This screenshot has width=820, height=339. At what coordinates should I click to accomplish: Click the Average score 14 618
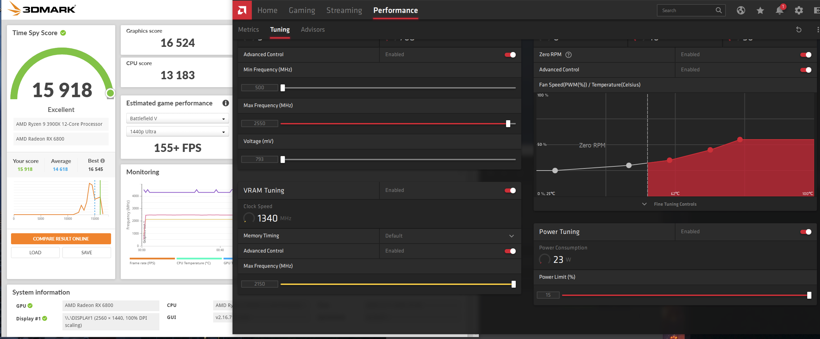60,169
